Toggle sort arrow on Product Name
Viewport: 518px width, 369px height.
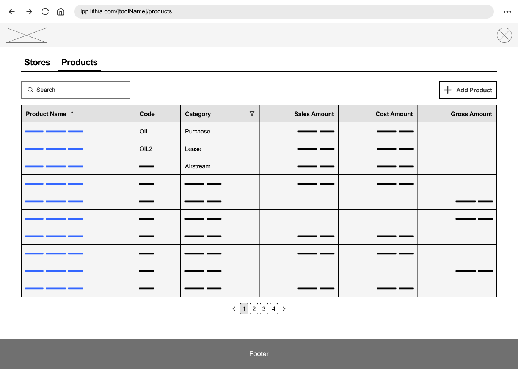(x=72, y=114)
